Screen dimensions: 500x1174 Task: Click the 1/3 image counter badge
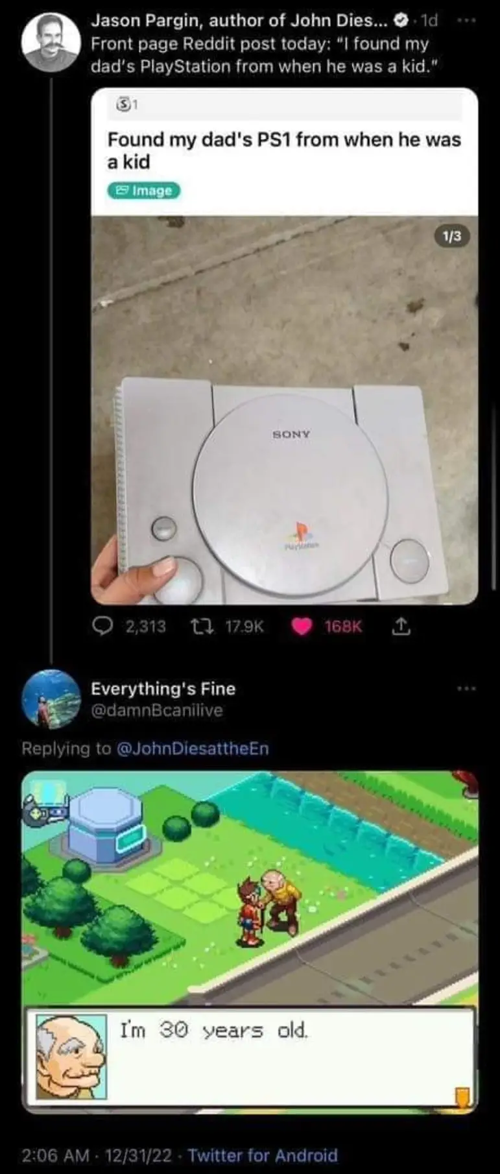click(x=451, y=236)
